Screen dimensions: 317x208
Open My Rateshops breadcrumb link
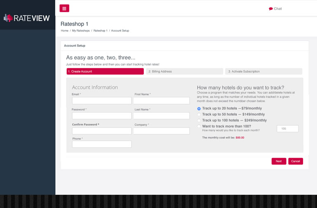click(x=80, y=30)
